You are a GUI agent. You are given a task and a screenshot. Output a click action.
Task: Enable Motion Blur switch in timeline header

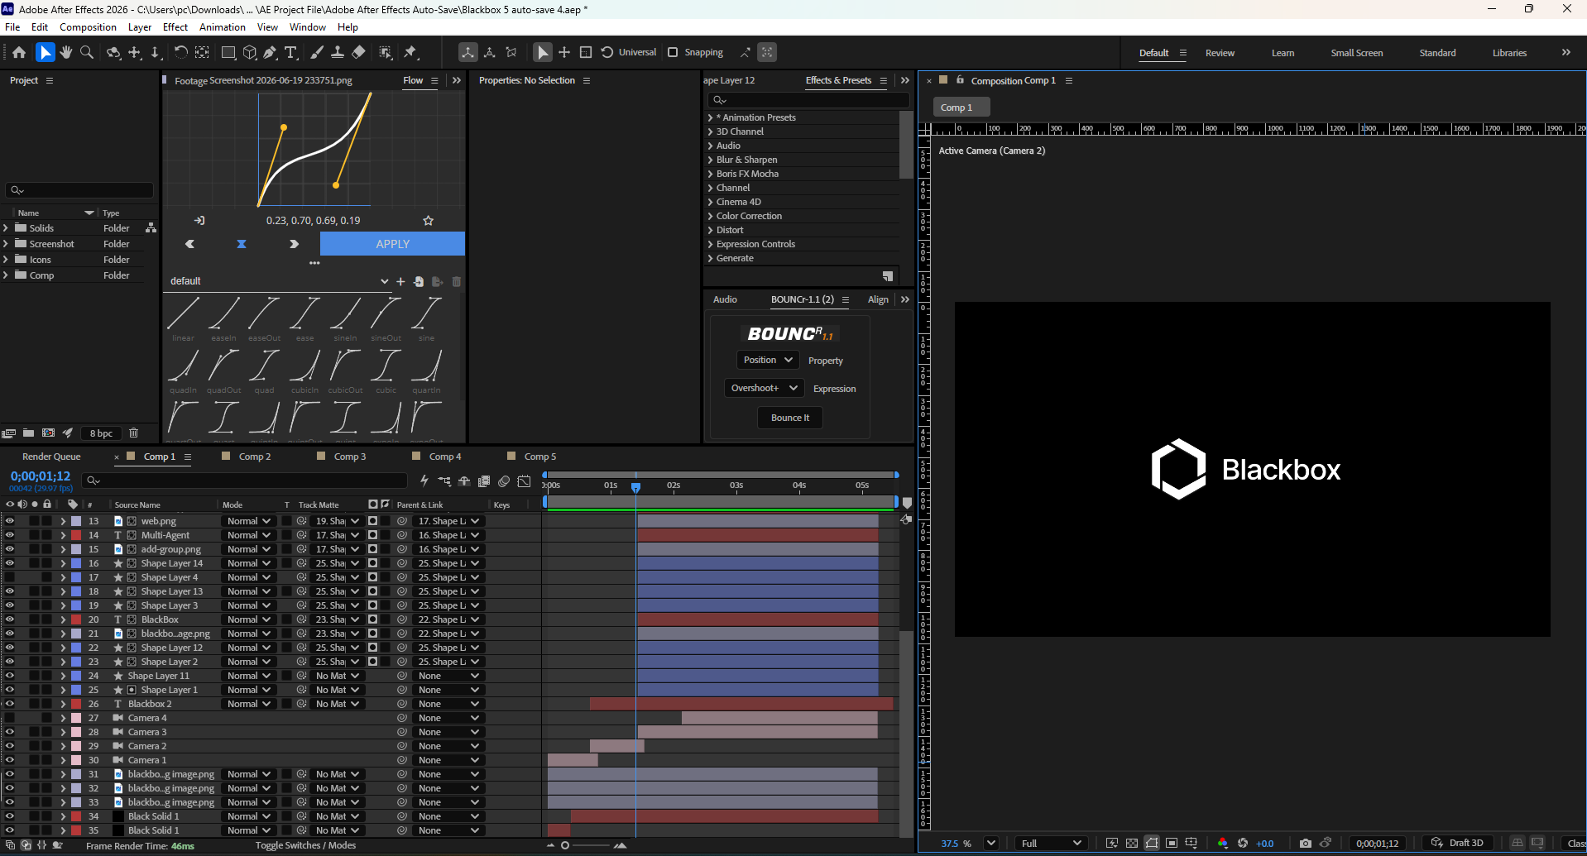[x=504, y=481]
